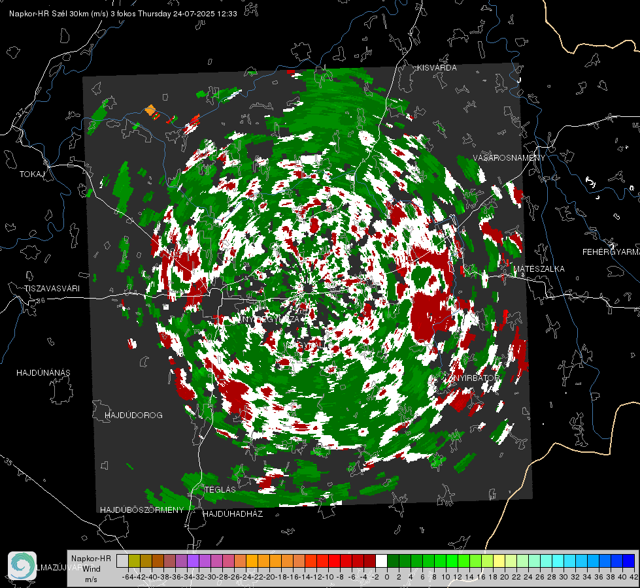Select the HAJDÚNÁNÁS town label

43,373
